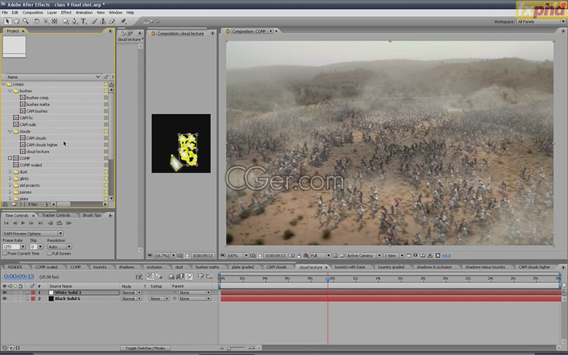Select the Eraser tool
This screenshot has width=568, height=355.
112,21
